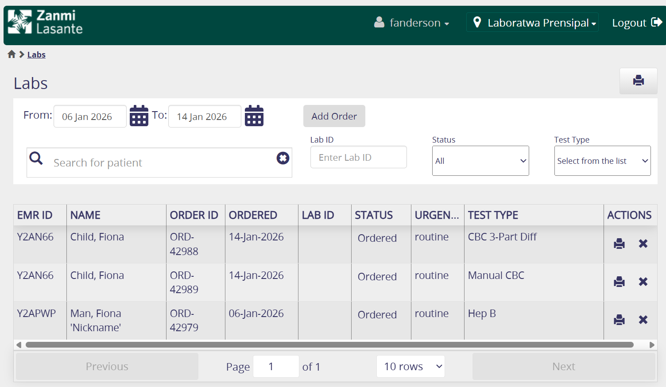Open the fanderson user menu
This screenshot has height=387, width=666.
[412, 23]
